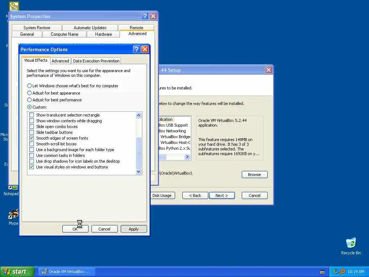Image resolution: width=369 pixels, height=277 pixels.
Task: Click Apply in Performance Options
Action: tap(134, 229)
